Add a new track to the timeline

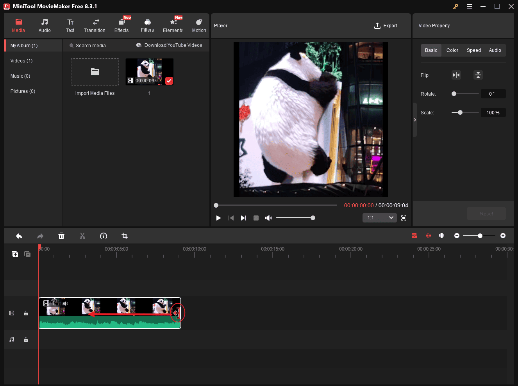pyautogui.click(x=15, y=254)
